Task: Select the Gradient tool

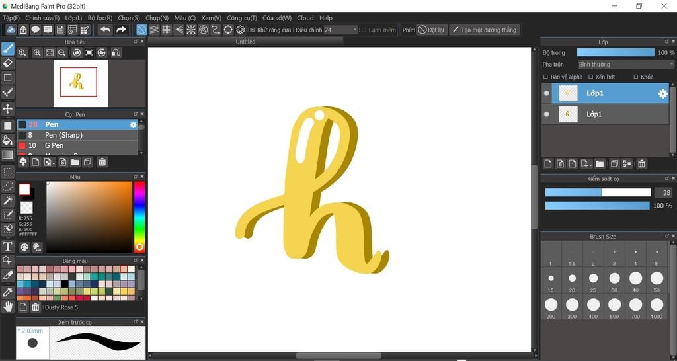Action: coord(8,155)
